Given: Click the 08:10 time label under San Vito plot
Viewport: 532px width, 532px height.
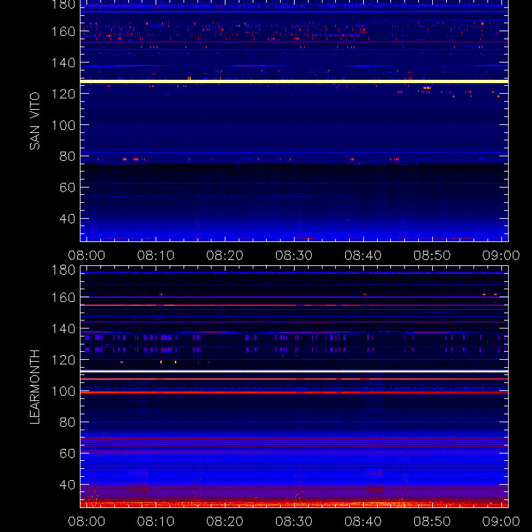Looking at the screenshot, I should point(156,255).
